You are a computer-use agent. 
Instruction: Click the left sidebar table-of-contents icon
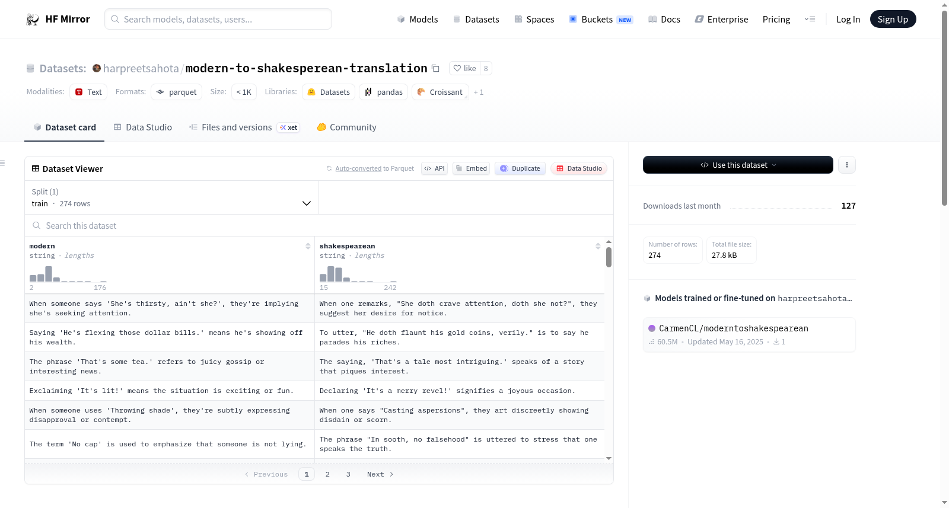2,163
